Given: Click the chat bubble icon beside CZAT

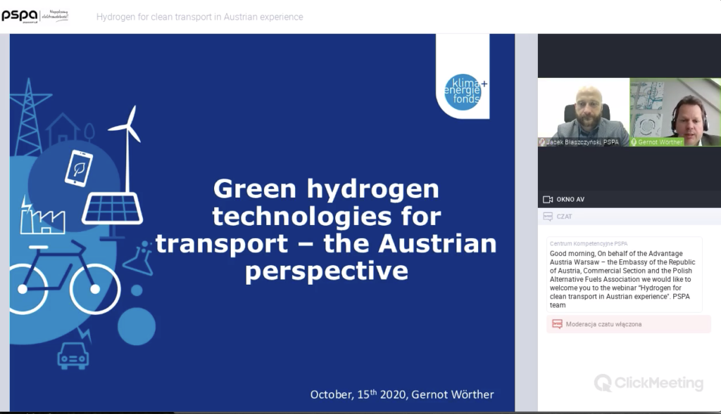Looking at the screenshot, I should 548,216.
